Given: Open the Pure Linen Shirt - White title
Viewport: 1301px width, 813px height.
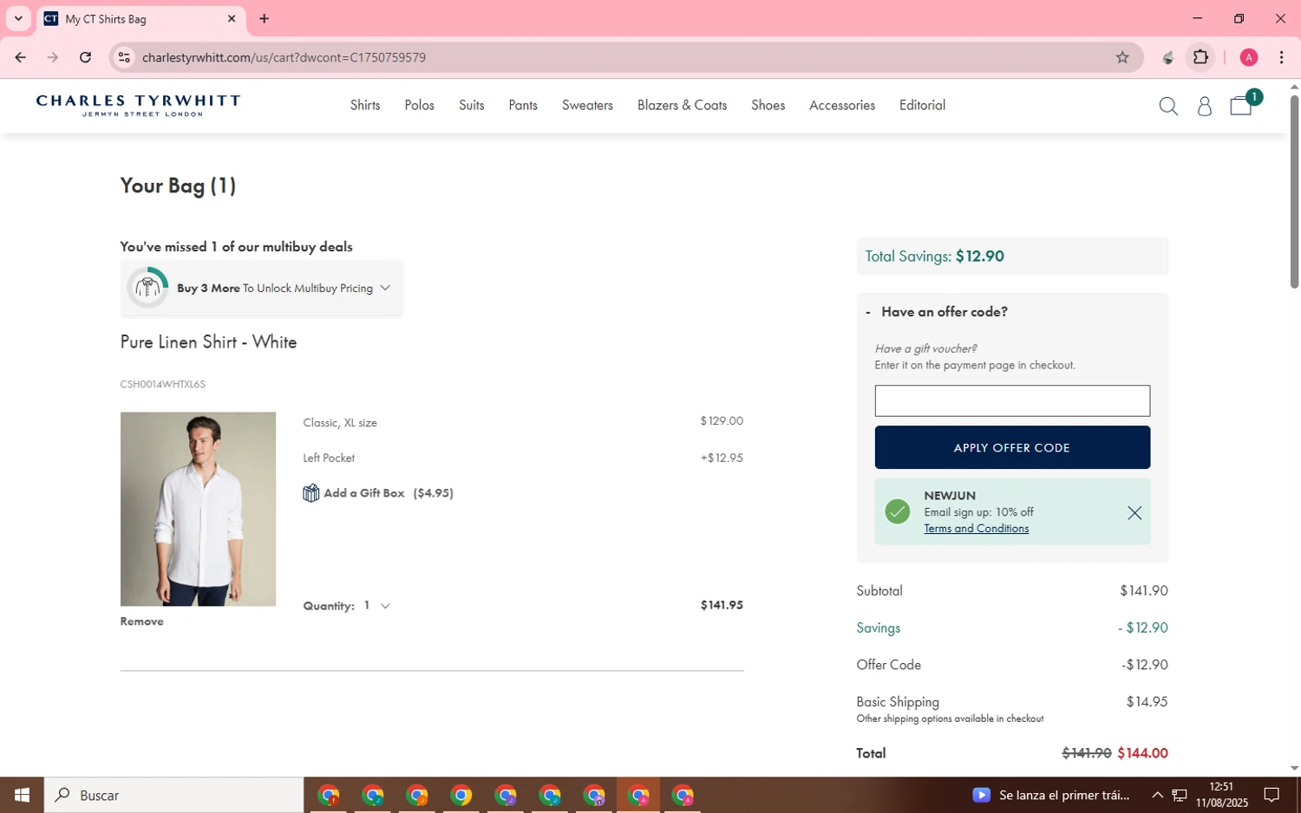Looking at the screenshot, I should (208, 342).
